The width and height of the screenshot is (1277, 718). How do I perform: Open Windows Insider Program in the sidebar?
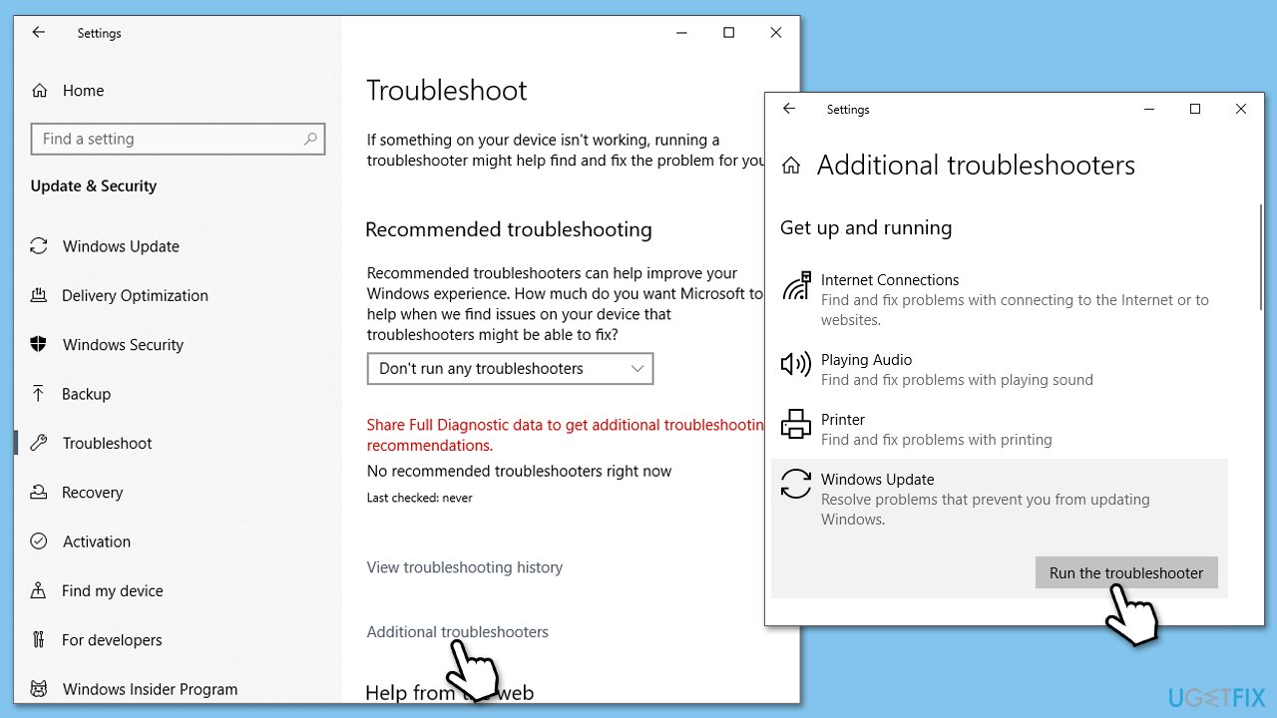click(150, 689)
